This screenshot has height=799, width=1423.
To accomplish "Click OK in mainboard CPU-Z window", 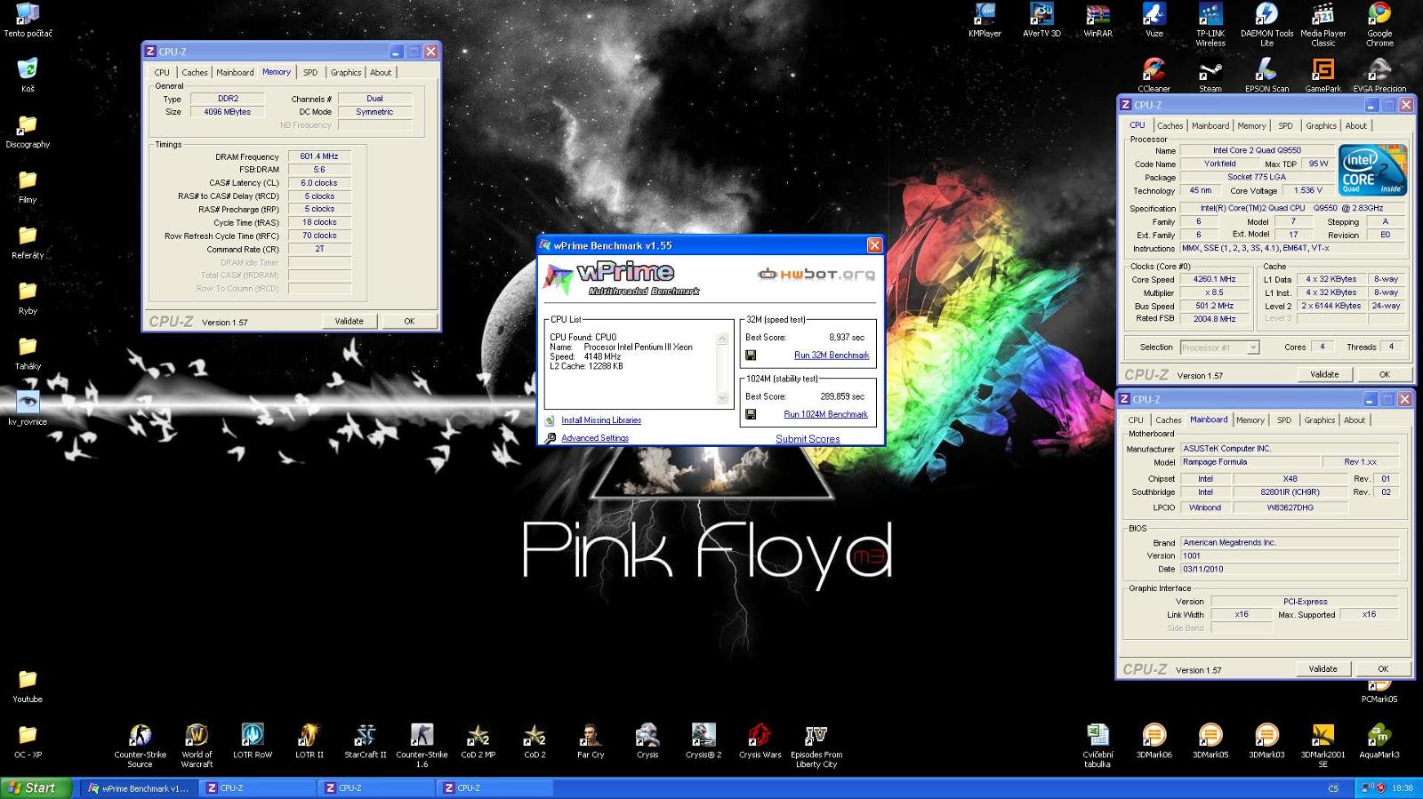I will 1383,668.
